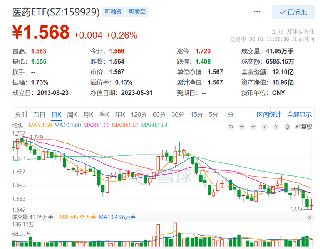Click the 最高 value 1.583
Screen dimensions: 320x249
39,51
